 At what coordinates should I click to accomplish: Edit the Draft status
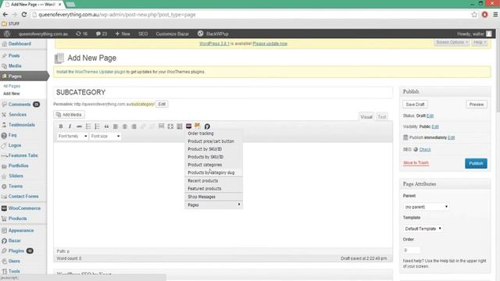pos(430,116)
